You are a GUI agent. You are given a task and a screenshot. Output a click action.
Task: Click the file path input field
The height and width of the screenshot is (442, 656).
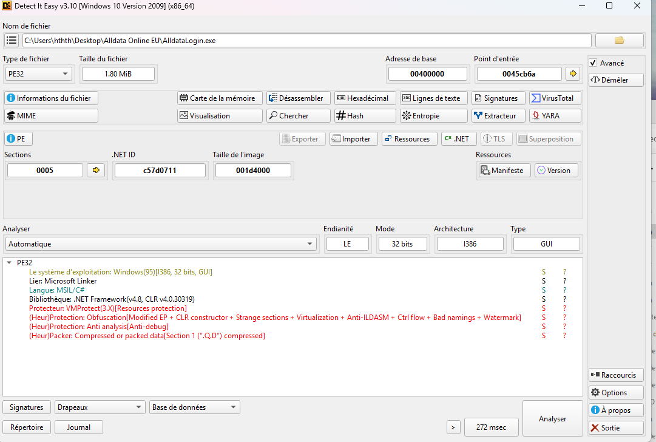[306, 41]
